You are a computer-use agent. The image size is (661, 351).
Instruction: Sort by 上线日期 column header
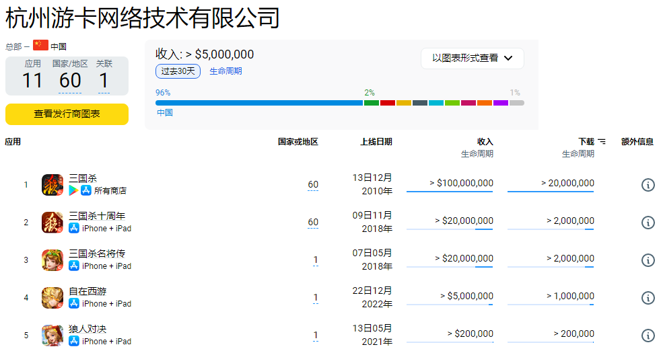click(376, 142)
